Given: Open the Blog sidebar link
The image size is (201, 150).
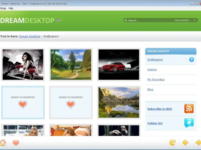Looking at the screenshot, I should pyautogui.click(x=150, y=89).
